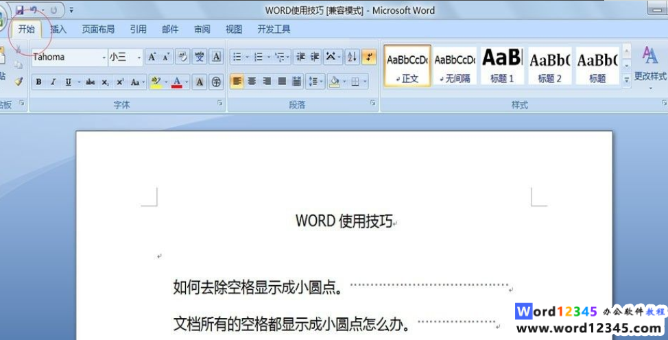Open borders dropdown arrow
The image size is (668, 340).
365,82
